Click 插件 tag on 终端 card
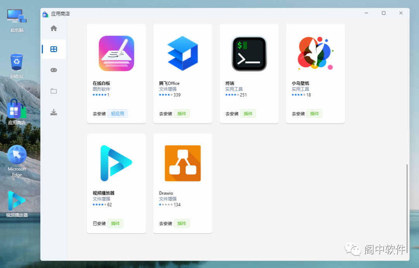Screen dimensions: 419x268 coord(248,114)
